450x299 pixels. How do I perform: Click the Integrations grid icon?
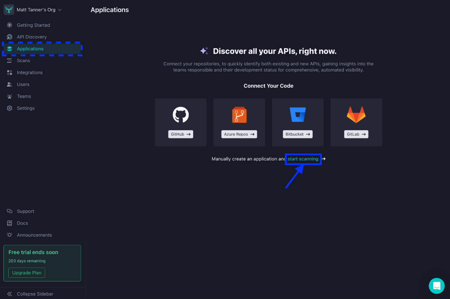(9, 72)
